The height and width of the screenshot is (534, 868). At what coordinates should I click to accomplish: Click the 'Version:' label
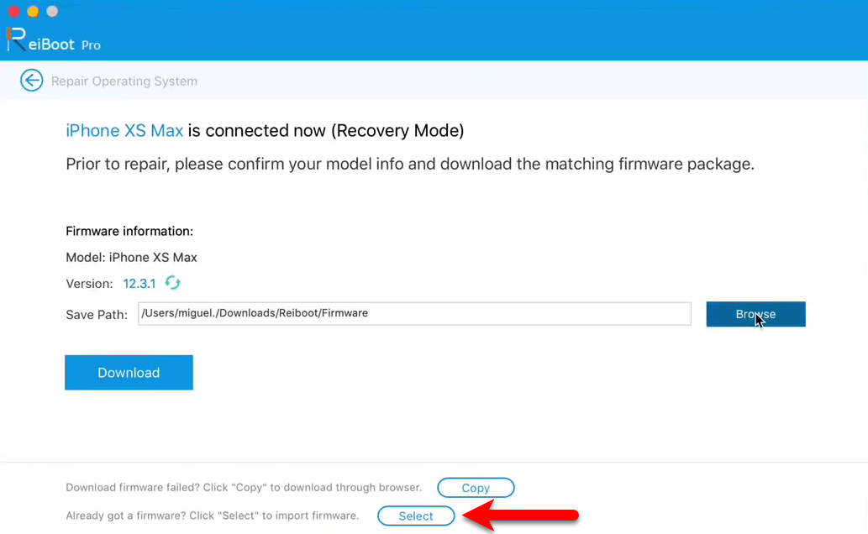pyautogui.click(x=89, y=284)
